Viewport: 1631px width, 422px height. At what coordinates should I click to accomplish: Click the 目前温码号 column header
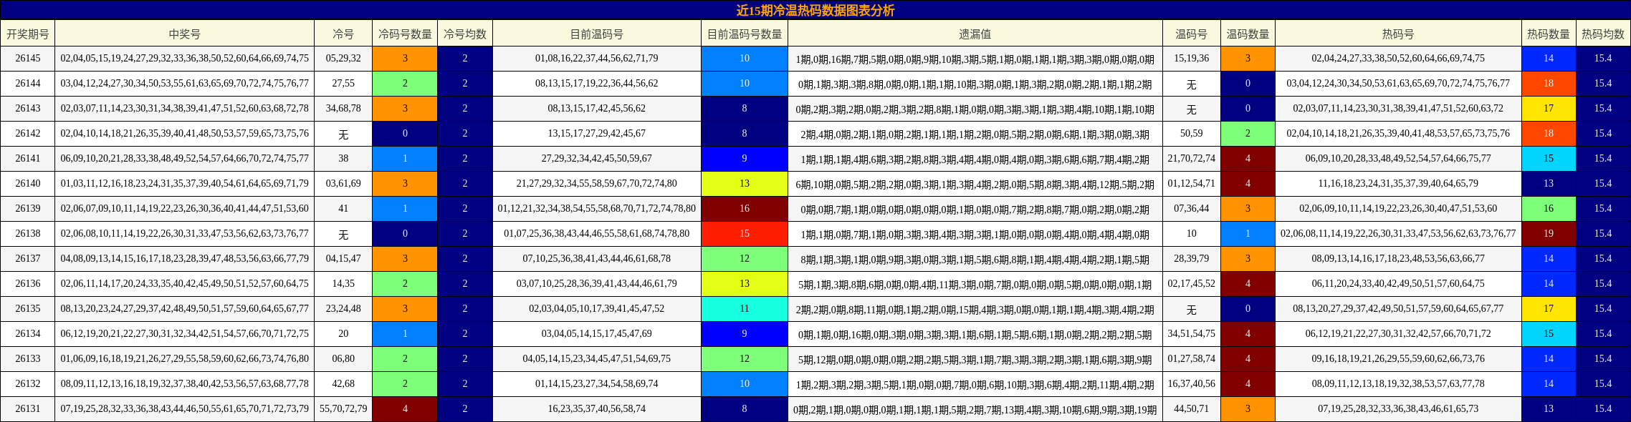(x=597, y=34)
